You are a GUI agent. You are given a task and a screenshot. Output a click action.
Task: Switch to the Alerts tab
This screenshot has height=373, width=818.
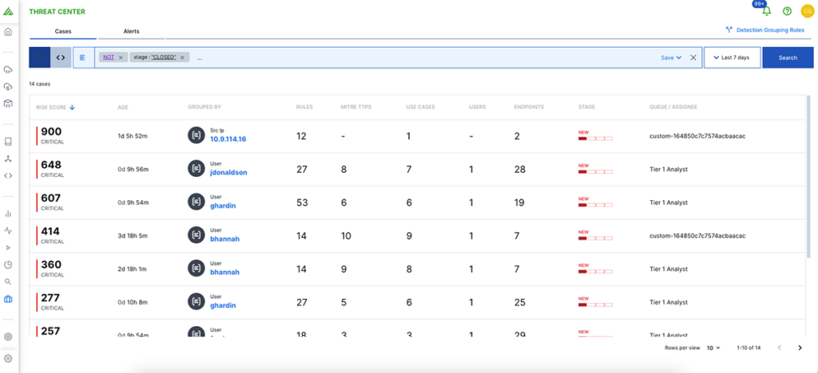click(x=131, y=31)
